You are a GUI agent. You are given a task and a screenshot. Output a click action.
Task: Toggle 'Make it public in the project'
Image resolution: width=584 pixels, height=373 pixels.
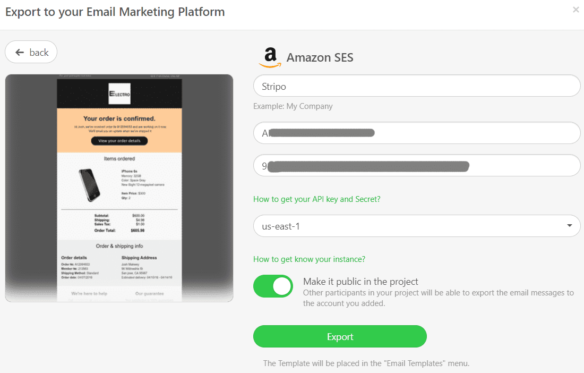pos(273,286)
